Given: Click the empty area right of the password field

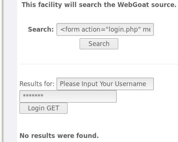Looking at the screenshot, I should click(147, 96).
